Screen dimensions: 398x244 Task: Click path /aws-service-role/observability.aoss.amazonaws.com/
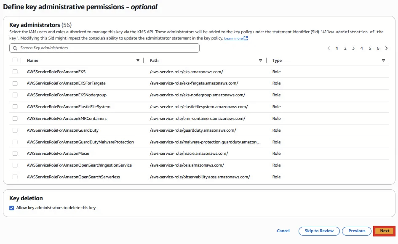click(200, 177)
